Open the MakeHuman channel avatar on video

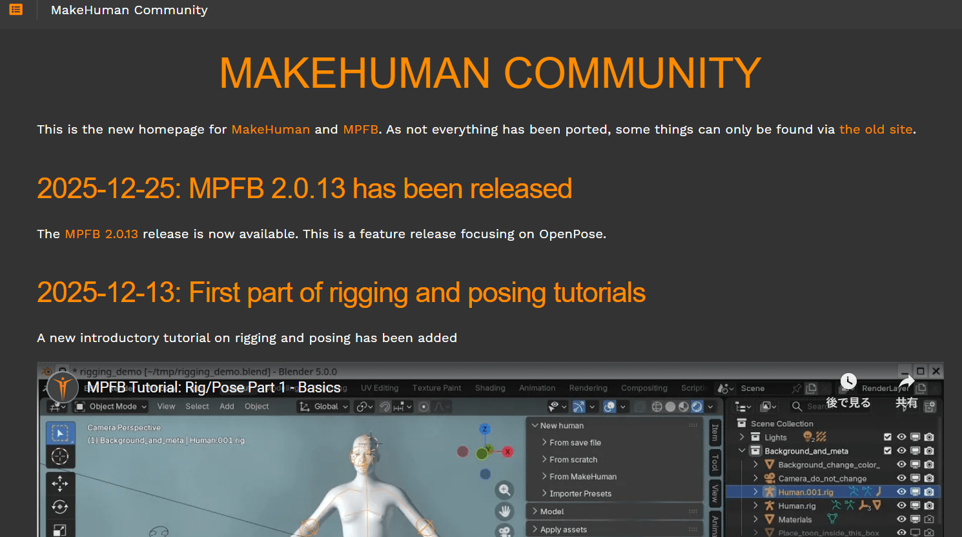pos(63,387)
